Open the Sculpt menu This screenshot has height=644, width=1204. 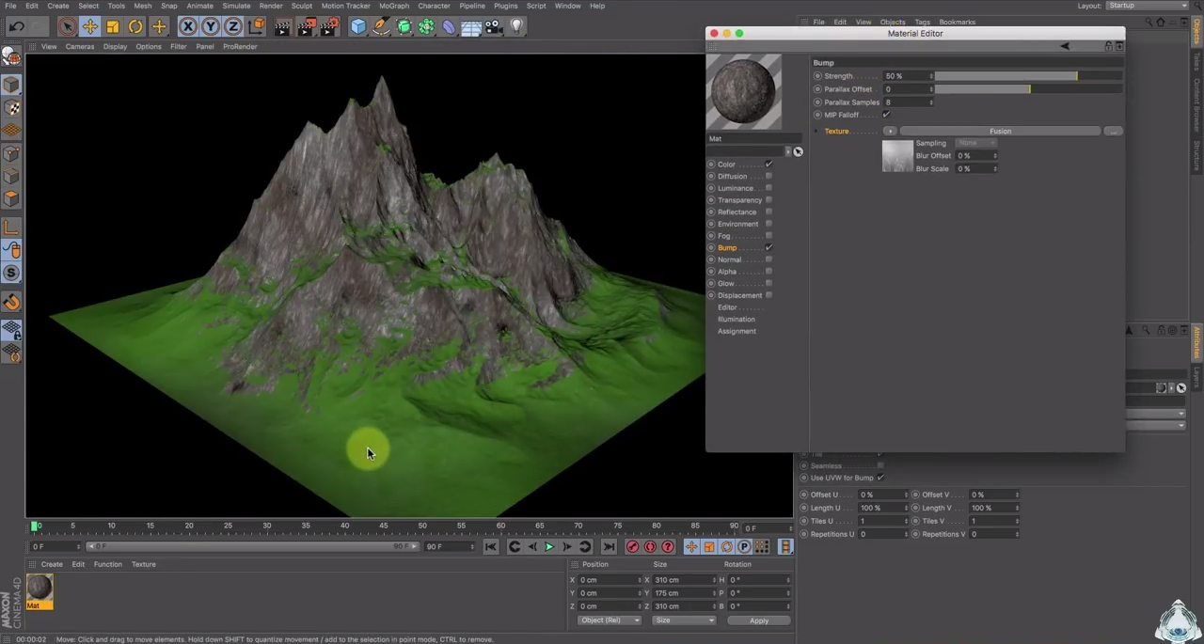(x=302, y=6)
